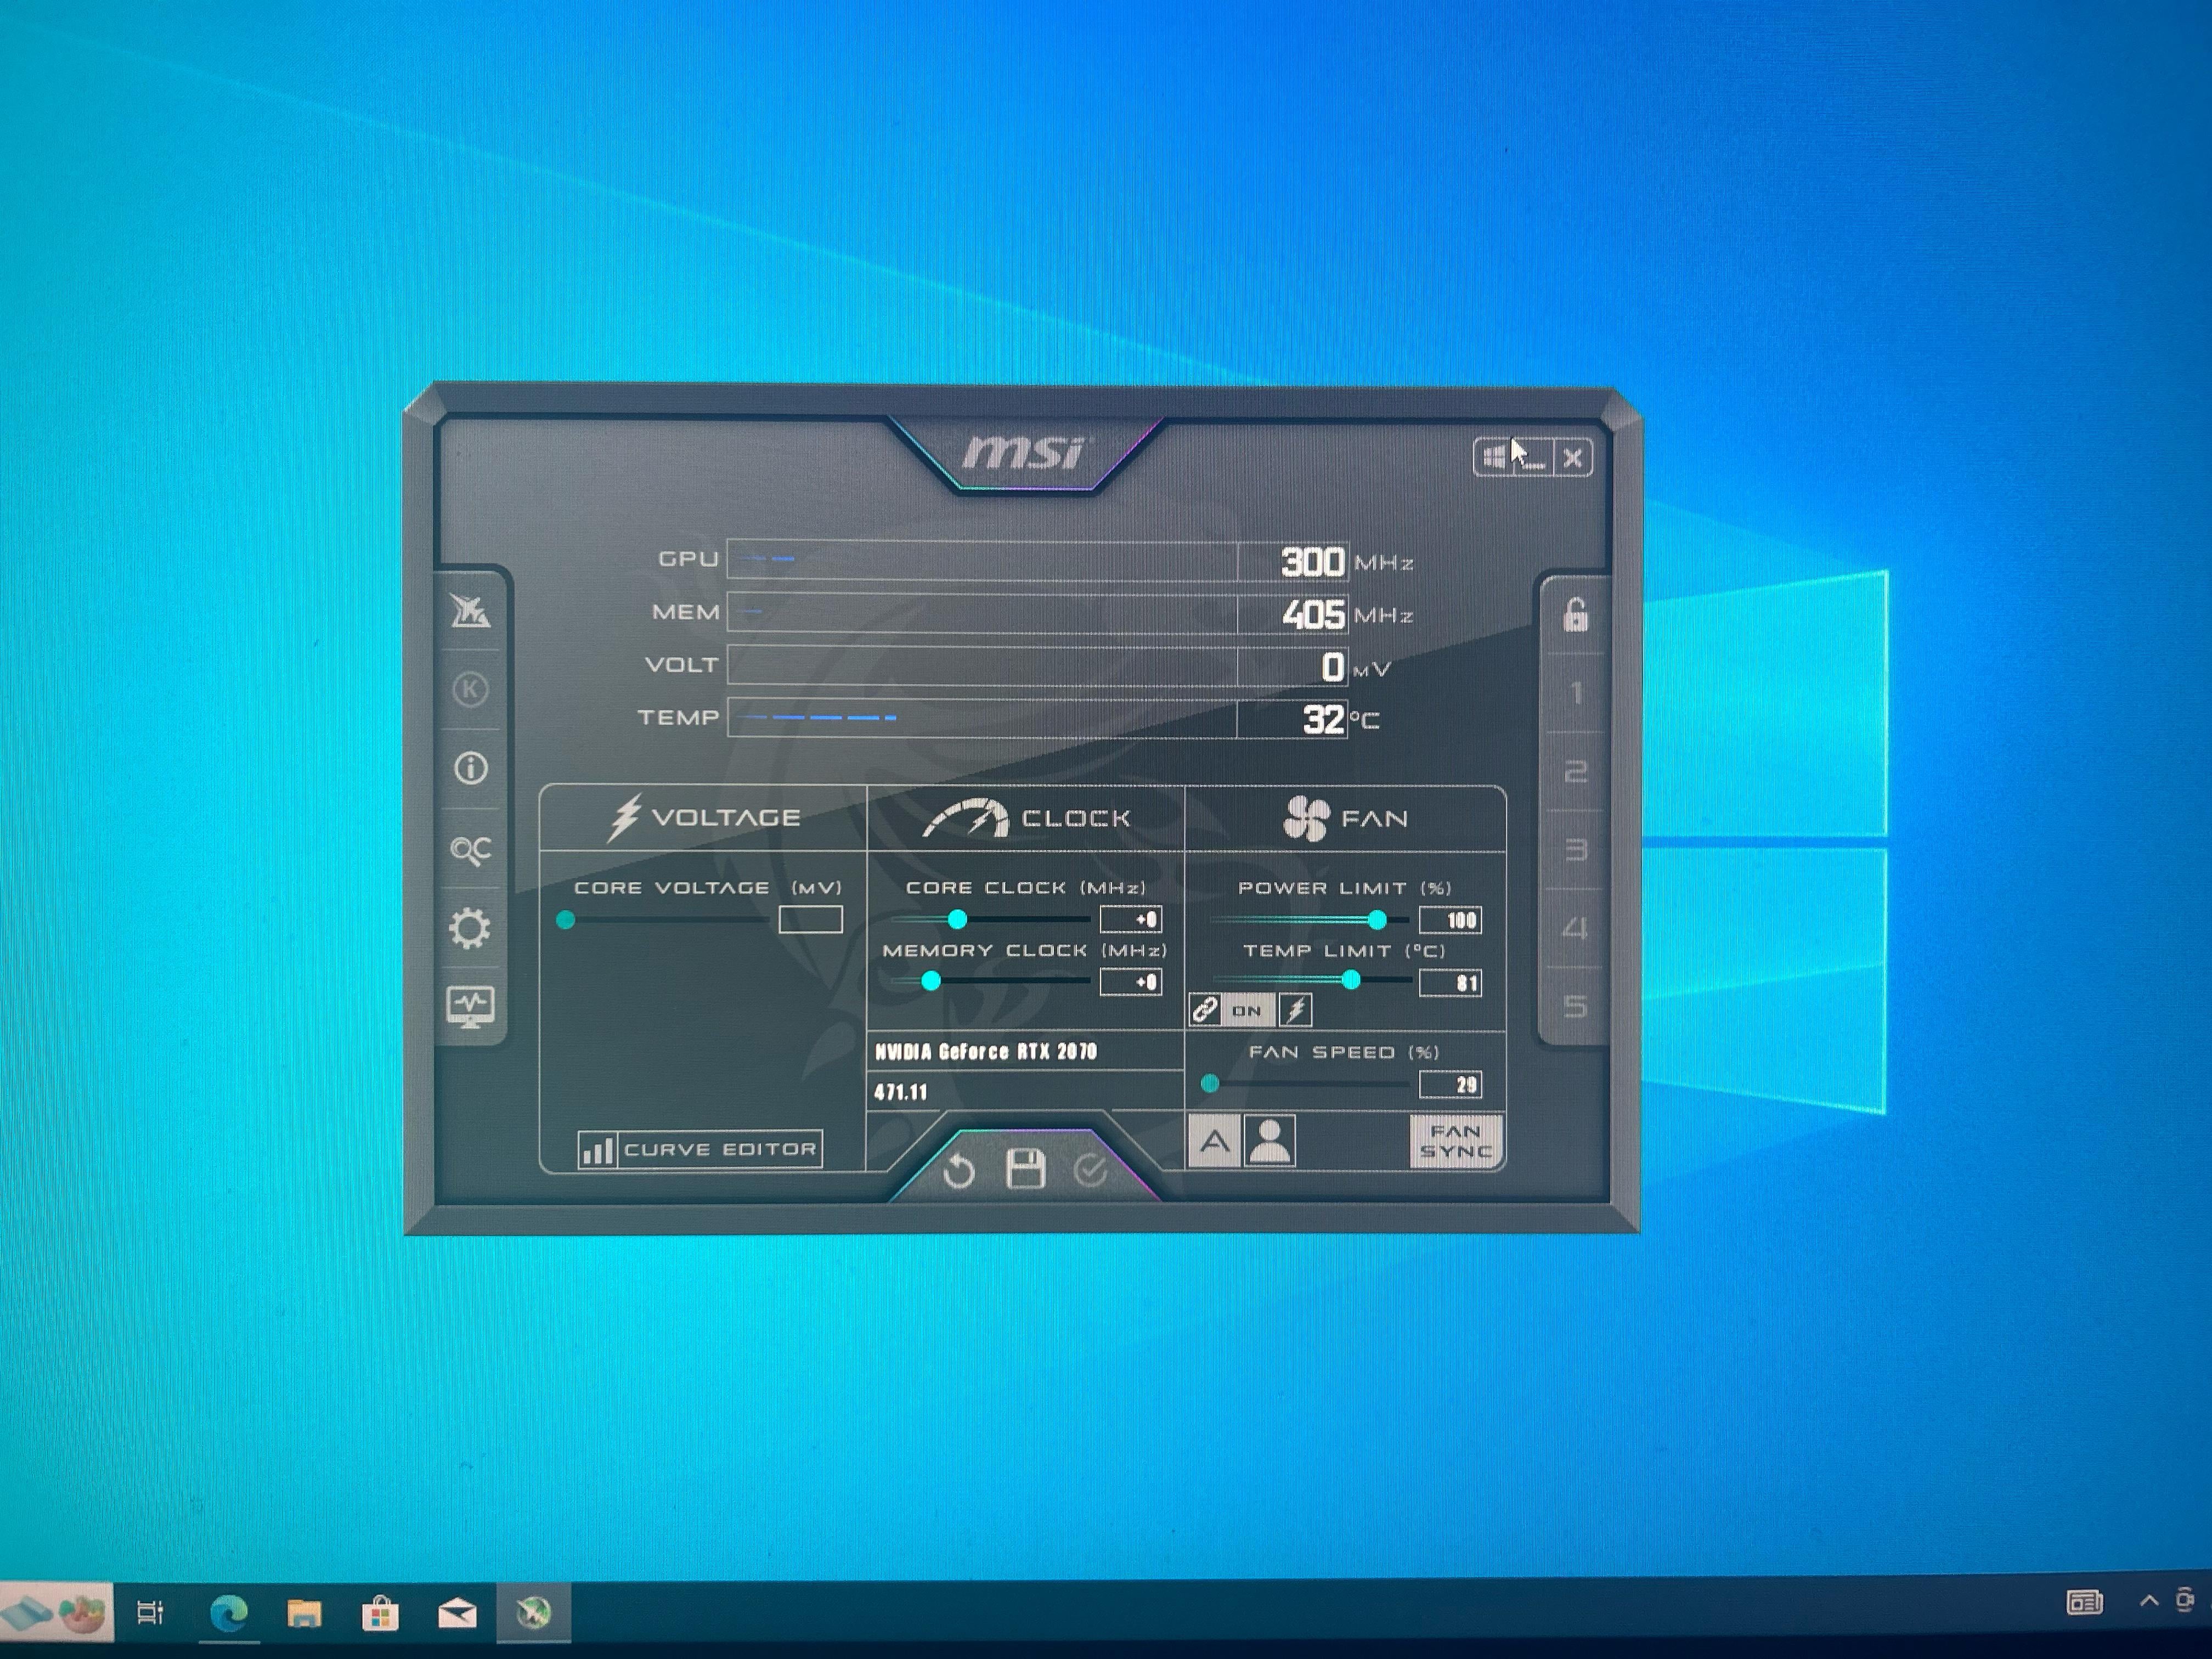Enable auto fan speed A button
2212x1659 pixels.
(1214, 1141)
